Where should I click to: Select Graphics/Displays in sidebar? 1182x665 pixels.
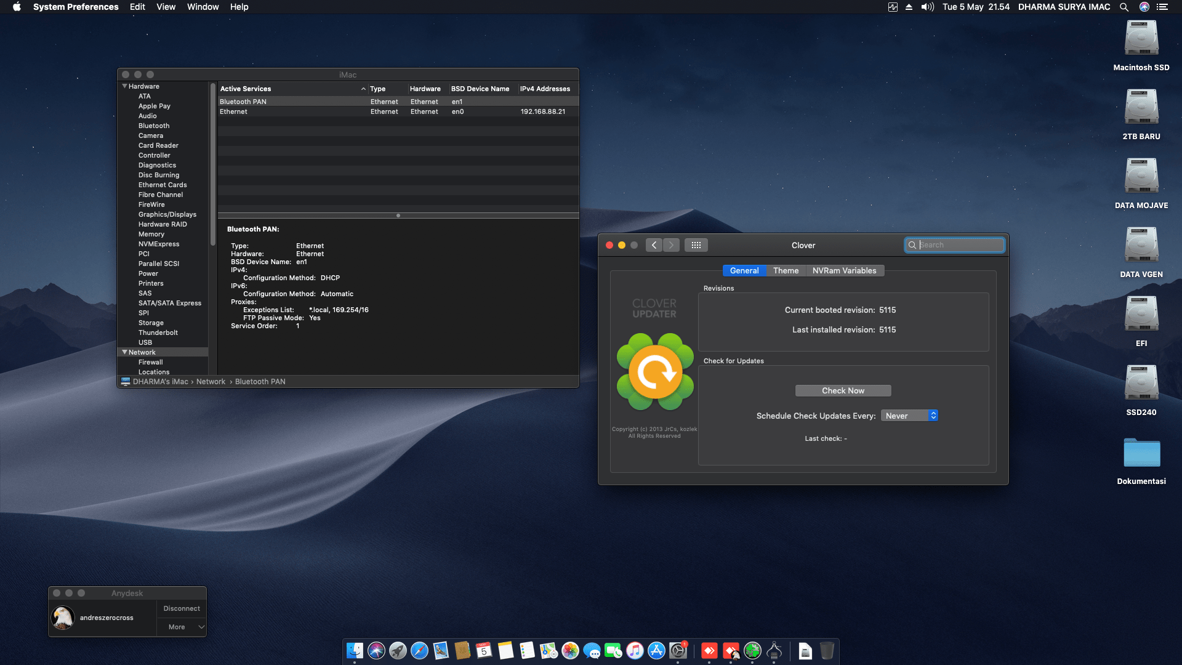click(167, 214)
